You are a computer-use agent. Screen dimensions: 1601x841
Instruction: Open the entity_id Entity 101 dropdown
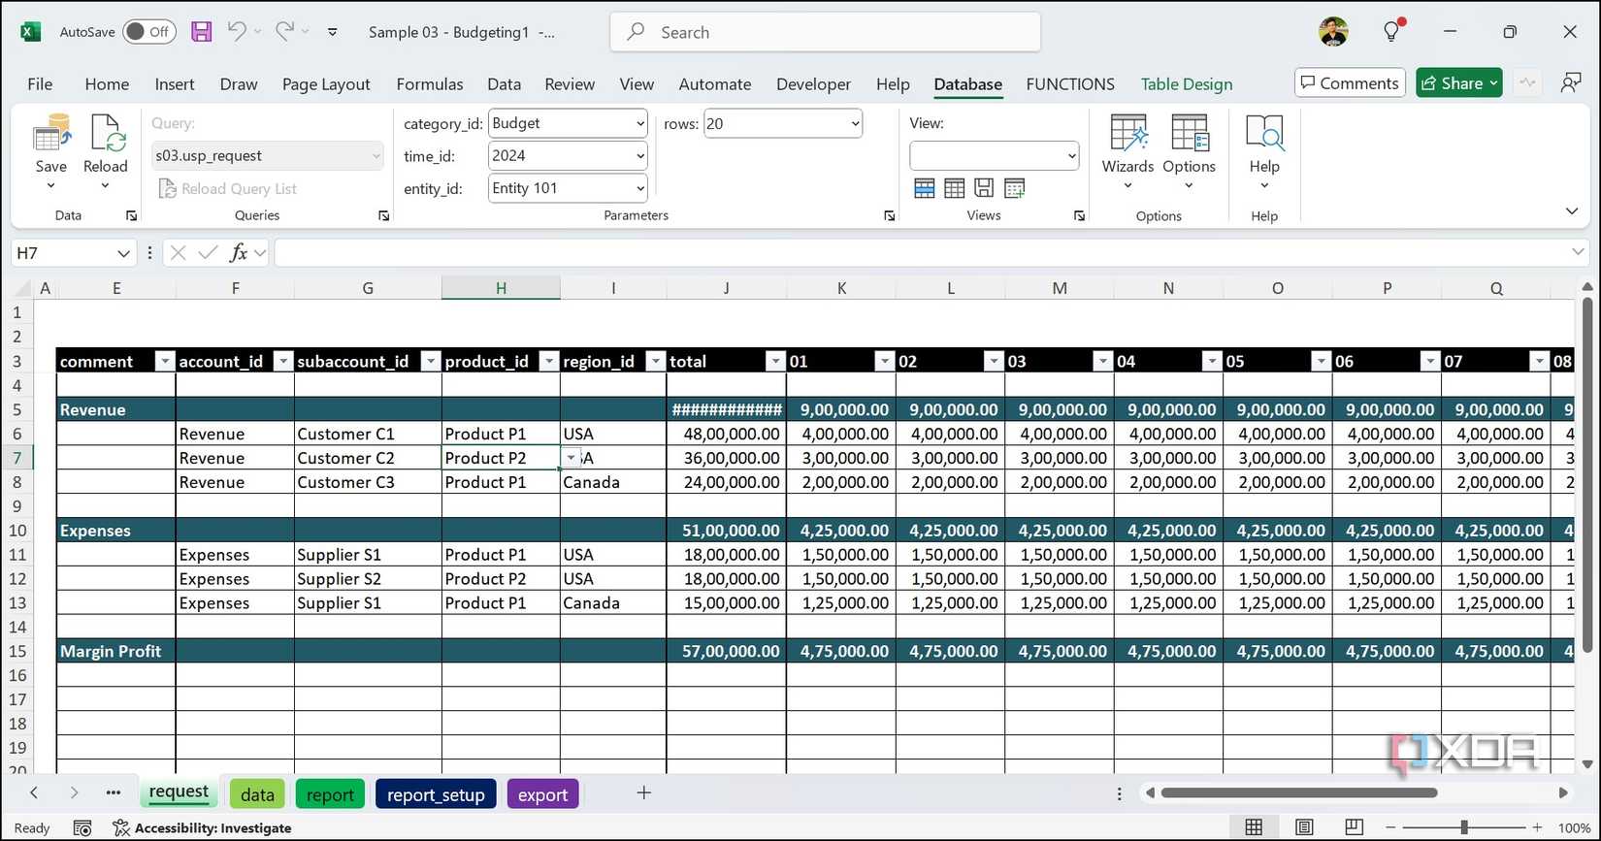640,188
